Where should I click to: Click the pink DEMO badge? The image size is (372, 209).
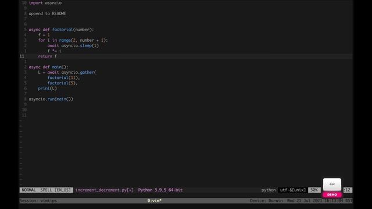[x=332, y=194]
